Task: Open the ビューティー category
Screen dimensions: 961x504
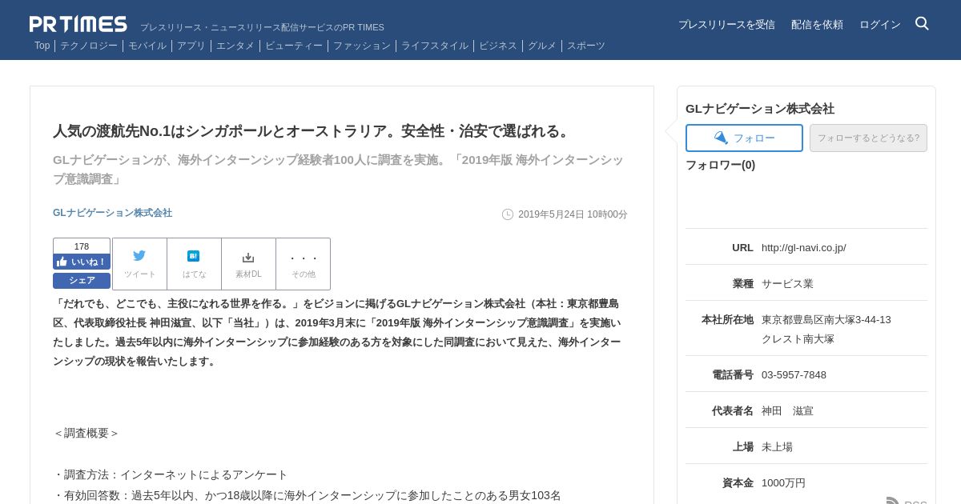Action: click(294, 46)
